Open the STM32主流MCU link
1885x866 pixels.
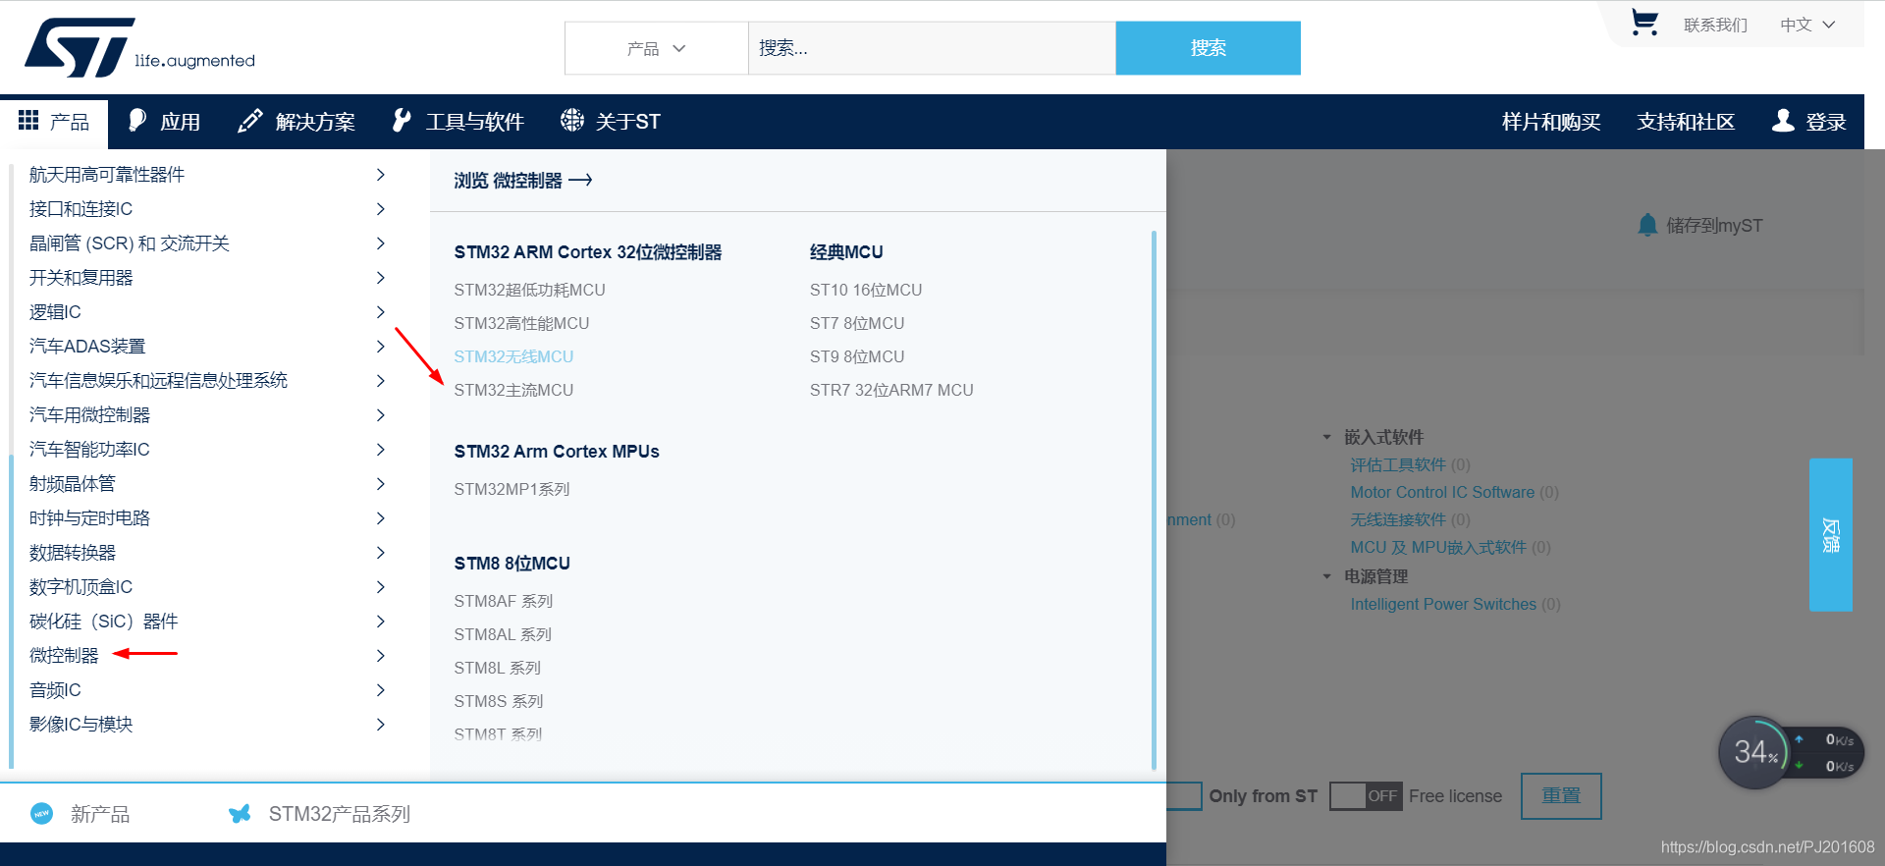pyautogui.click(x=513, y=390)
